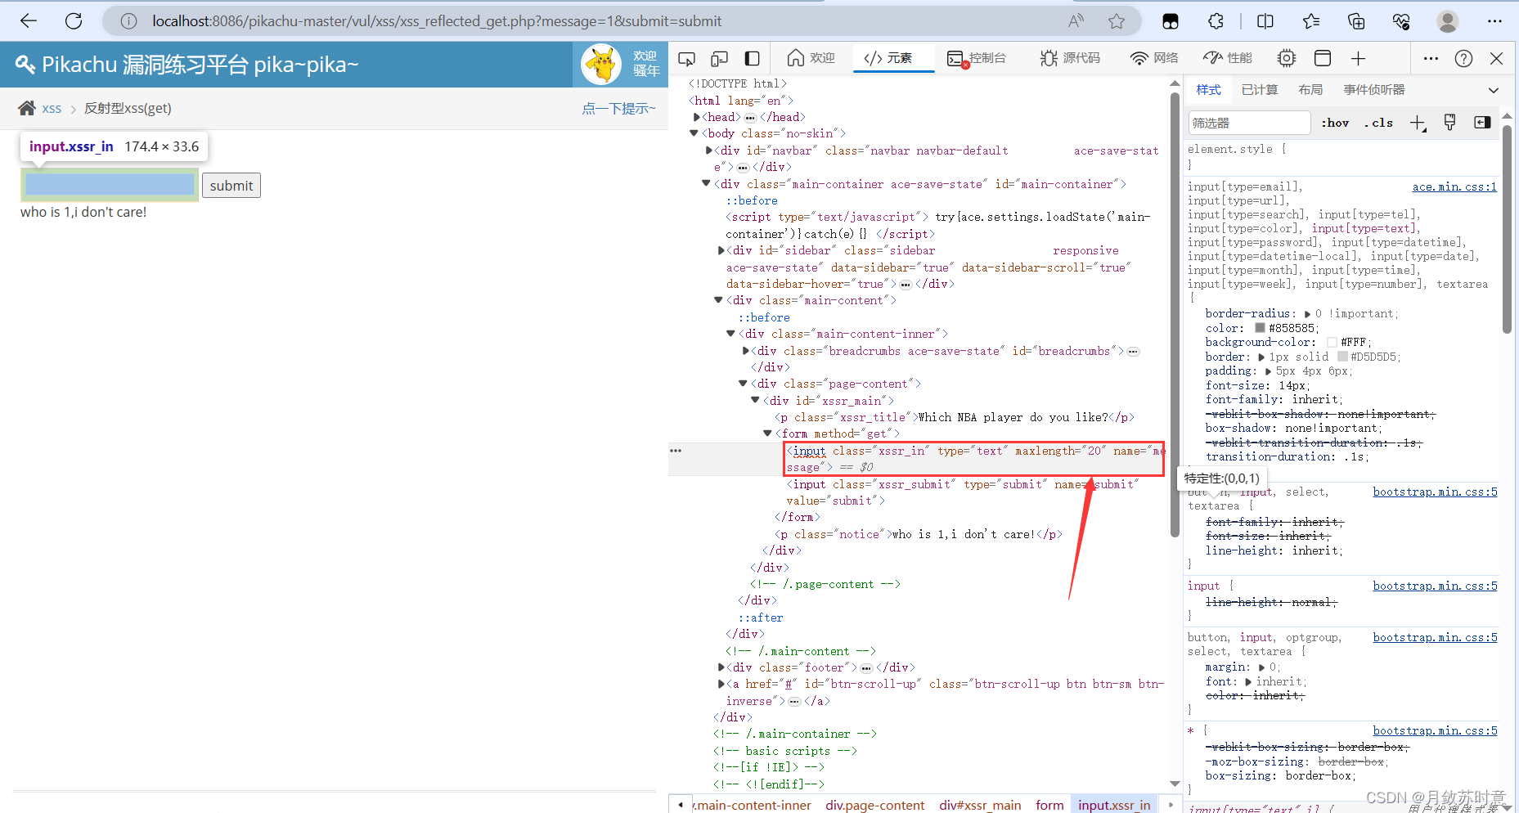Expand the breadcrumbs div node
This screenshot has width=1519, height=813.
click(746, 351)
